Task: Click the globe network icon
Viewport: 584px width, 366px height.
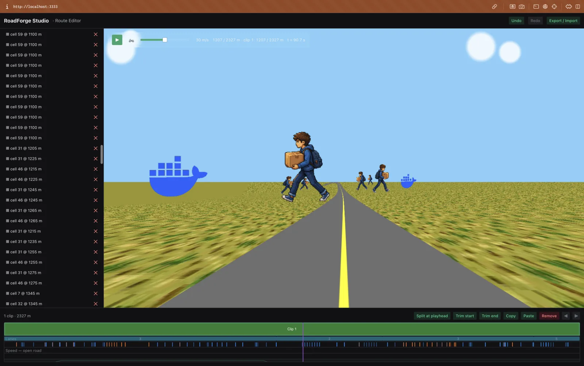Action: point(545,7)
